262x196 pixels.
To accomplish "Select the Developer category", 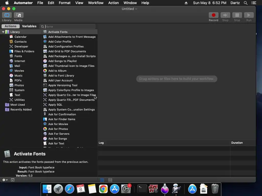I will click(x=21, y=46).
